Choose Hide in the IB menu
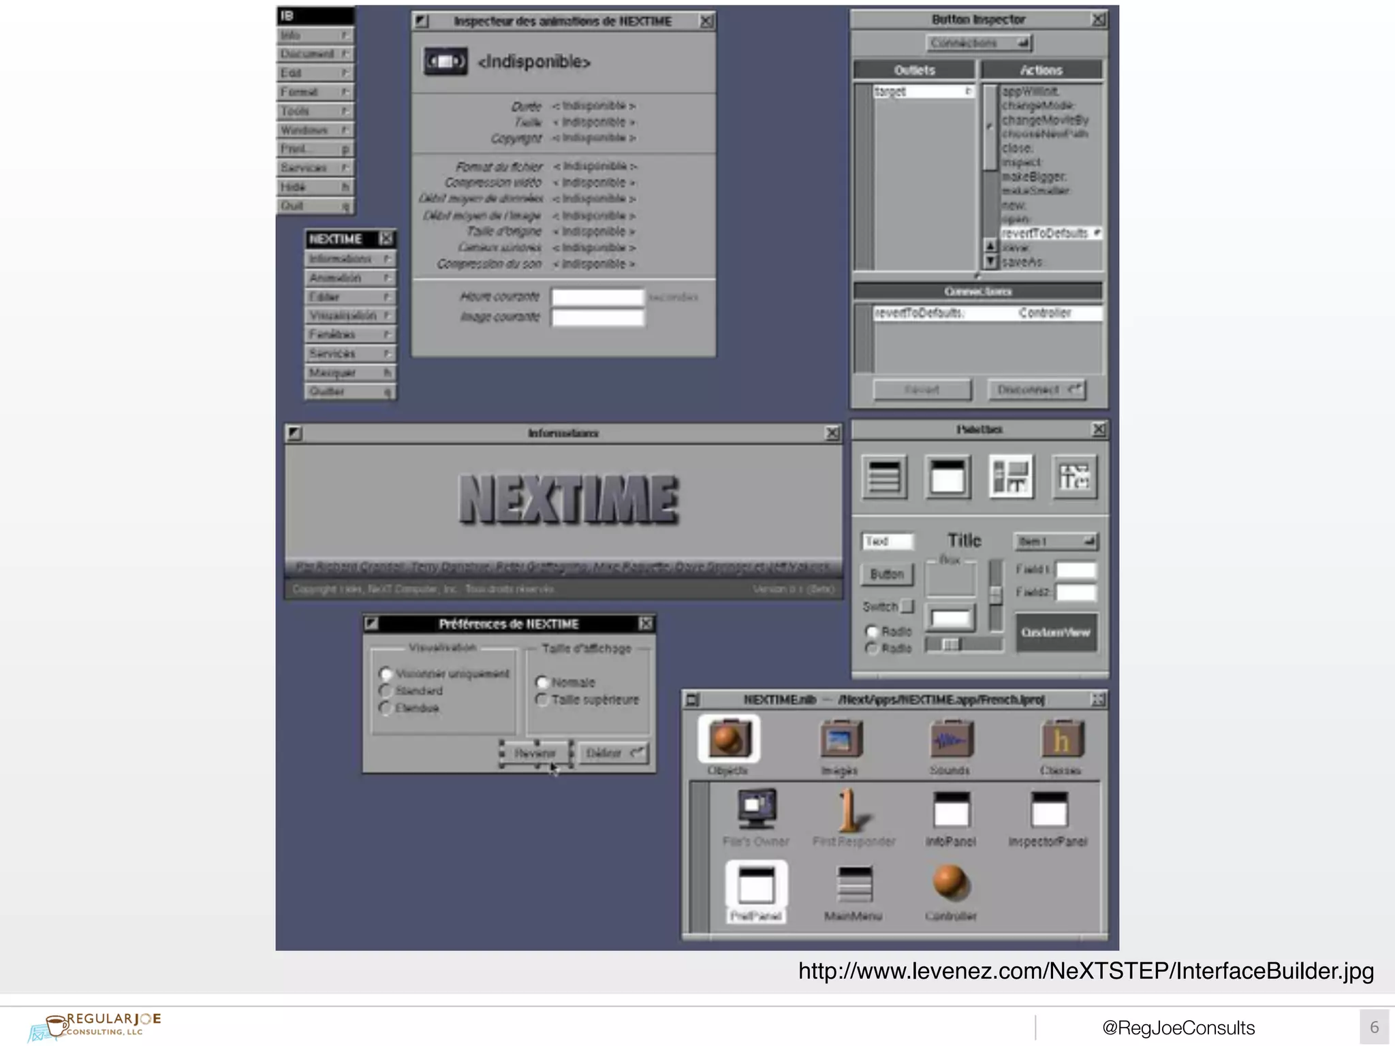 pos(315,187)
